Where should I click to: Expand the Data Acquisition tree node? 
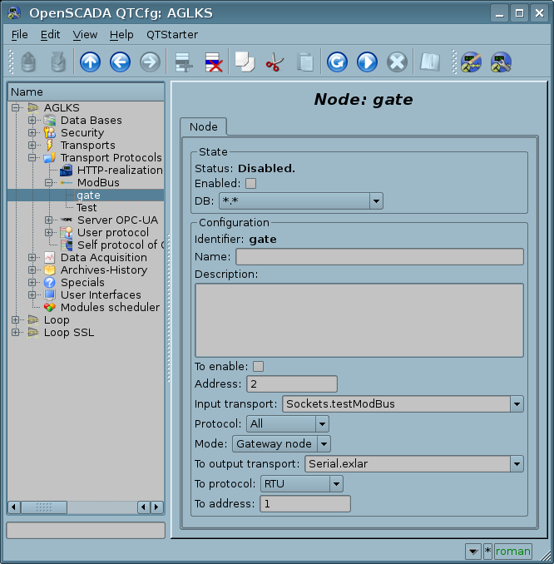(x=32, y=257)
